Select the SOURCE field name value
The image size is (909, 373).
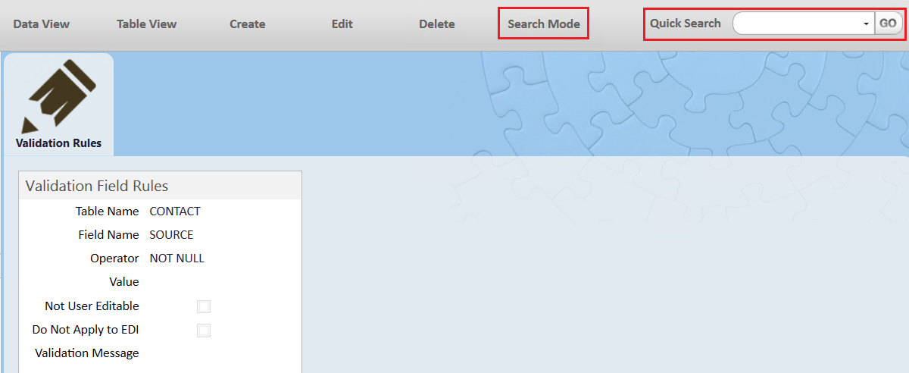coord(171,235)
